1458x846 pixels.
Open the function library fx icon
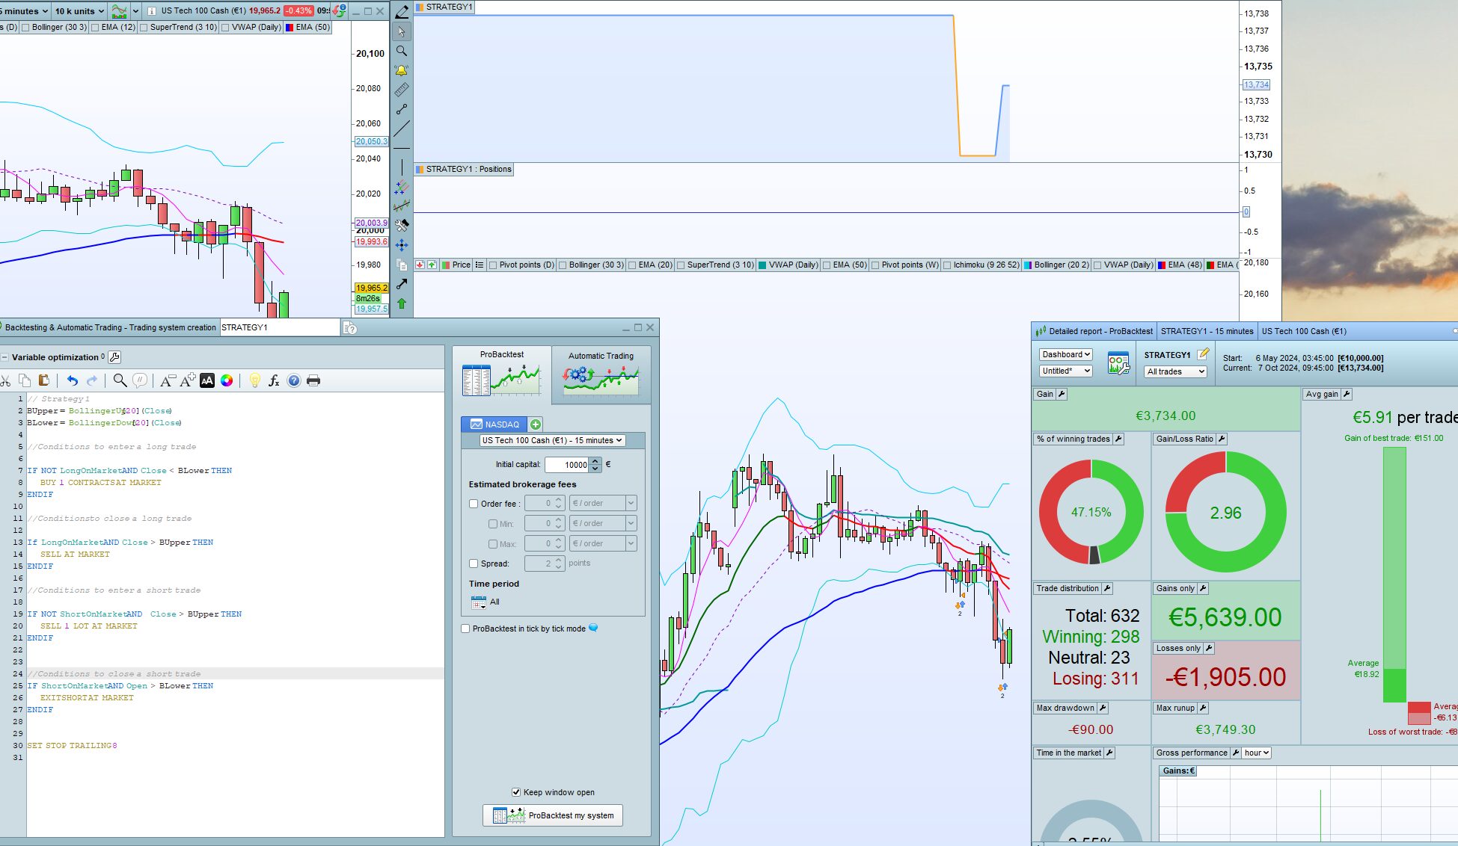click(274, 380)
